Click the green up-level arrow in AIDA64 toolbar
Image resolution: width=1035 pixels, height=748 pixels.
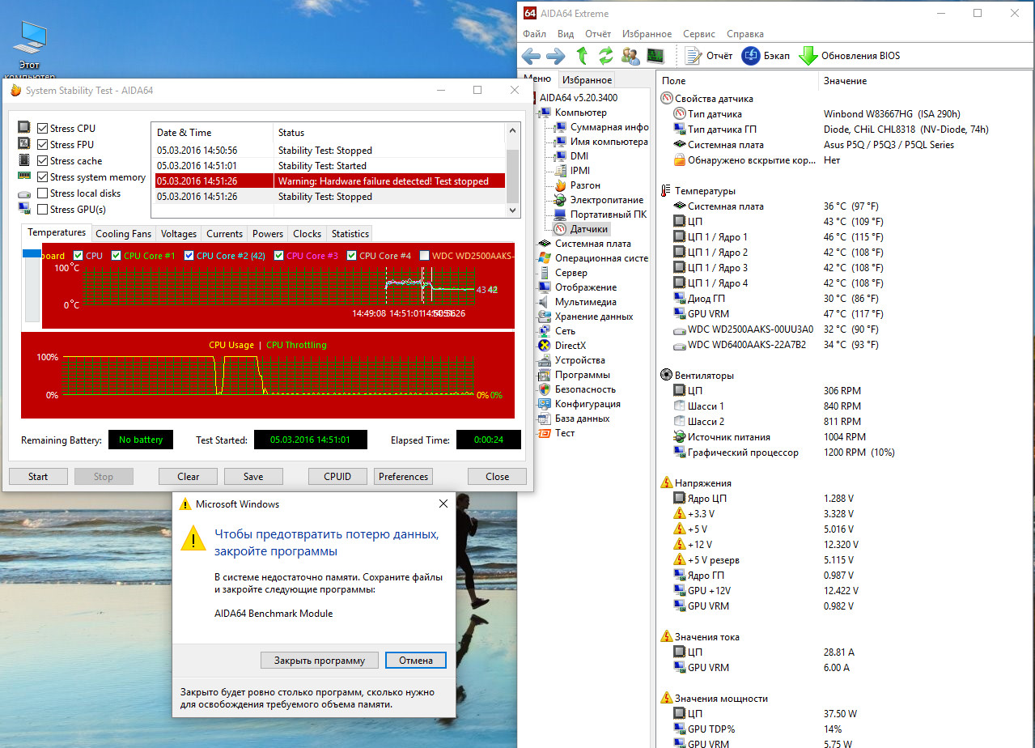(x=582, y=56)
